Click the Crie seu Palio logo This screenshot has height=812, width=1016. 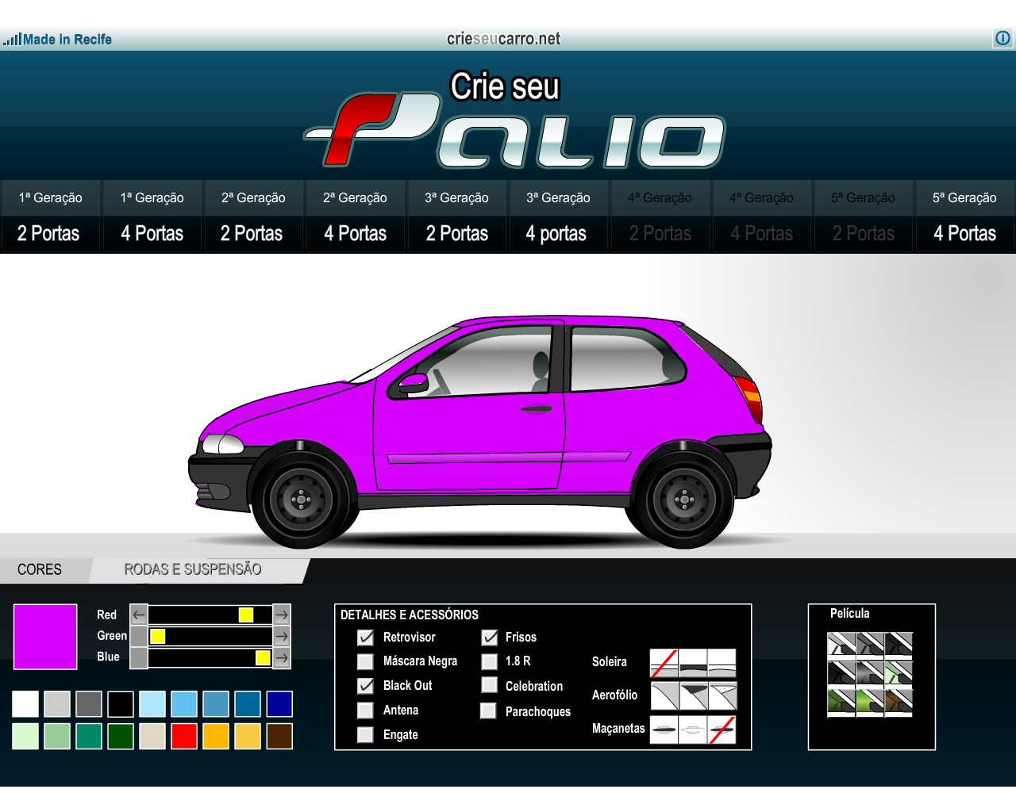click(514, 120)
